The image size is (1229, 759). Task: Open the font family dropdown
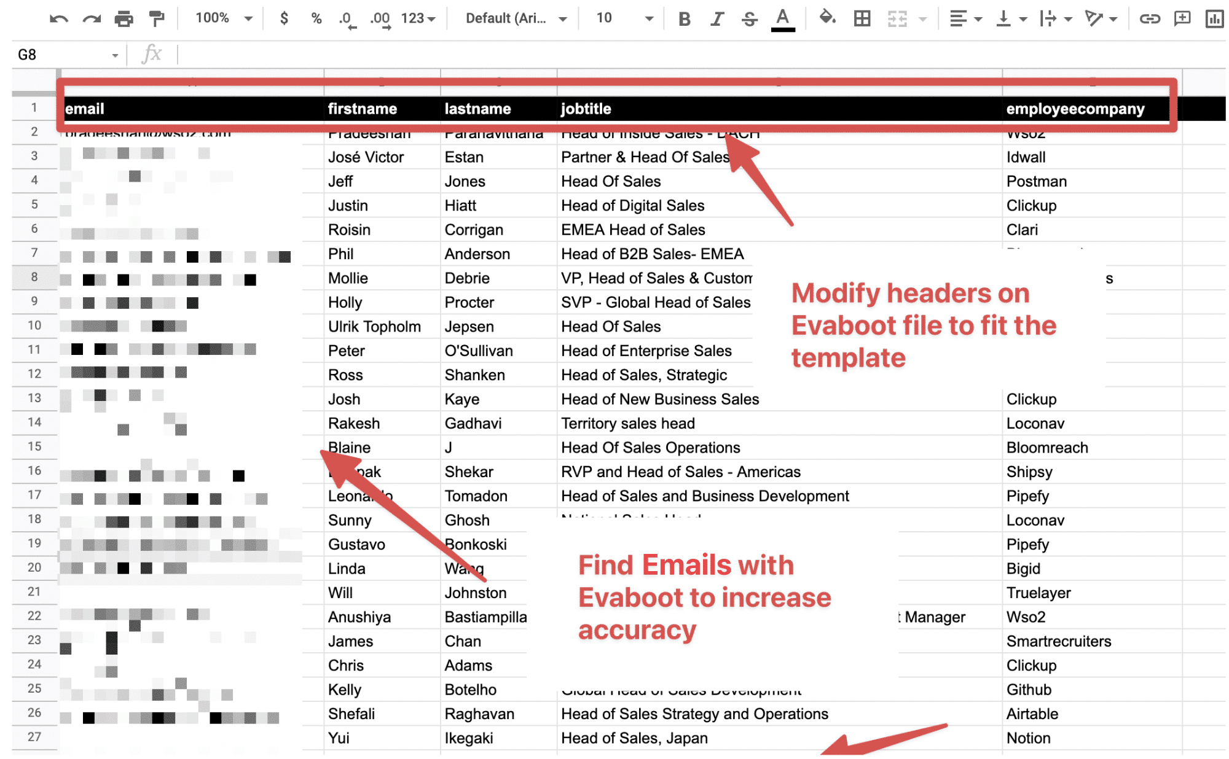[516, 18]
